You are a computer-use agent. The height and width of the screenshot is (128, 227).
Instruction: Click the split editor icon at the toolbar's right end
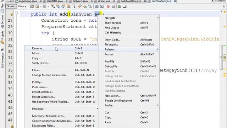[224, 6]
